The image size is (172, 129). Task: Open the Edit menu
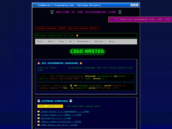[x=50, y=41]
